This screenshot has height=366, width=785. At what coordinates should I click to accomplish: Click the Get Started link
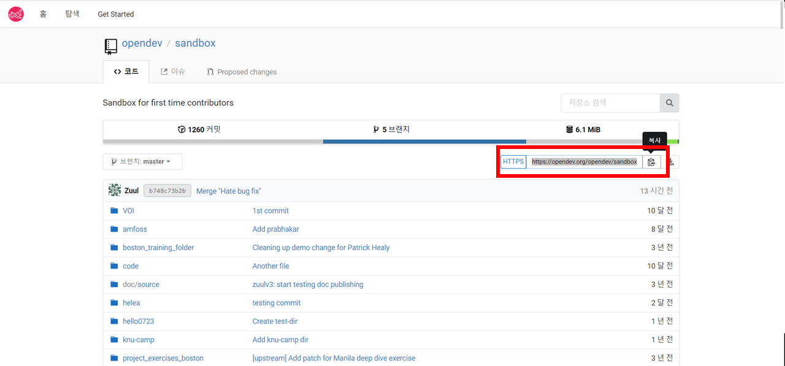click(x=116, y=14)
